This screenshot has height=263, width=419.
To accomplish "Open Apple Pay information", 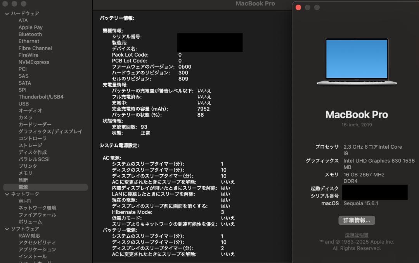I will 29,27.
